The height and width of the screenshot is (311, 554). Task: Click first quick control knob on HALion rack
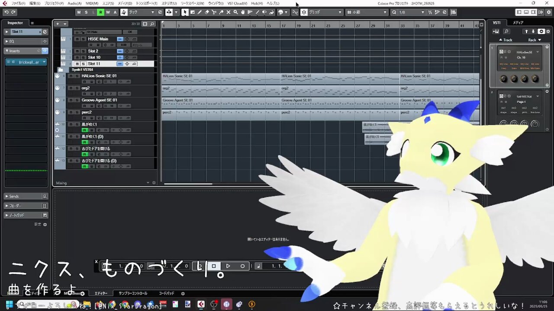coord(503,79)
